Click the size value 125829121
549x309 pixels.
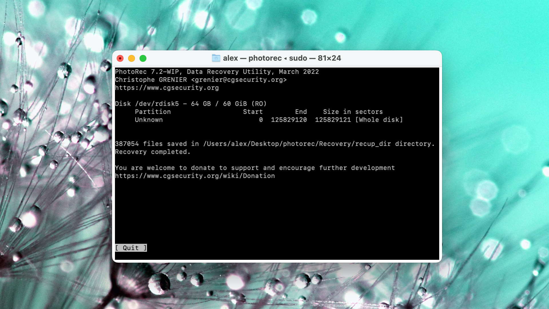click(x=333, y=120)
